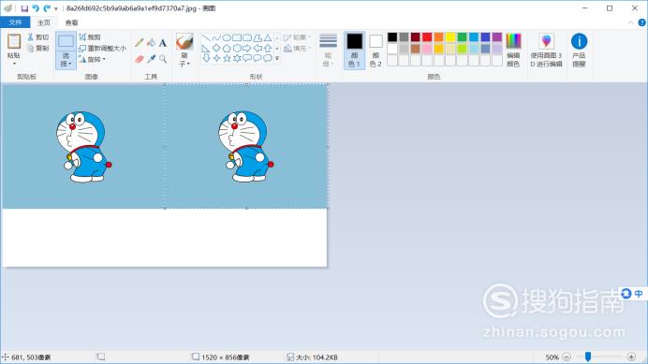Switch to the View (查看) tab
Screen dimensions: 648x364
pos(71,22)
